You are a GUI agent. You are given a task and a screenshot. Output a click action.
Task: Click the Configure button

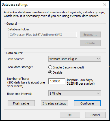tap(87, 103)
